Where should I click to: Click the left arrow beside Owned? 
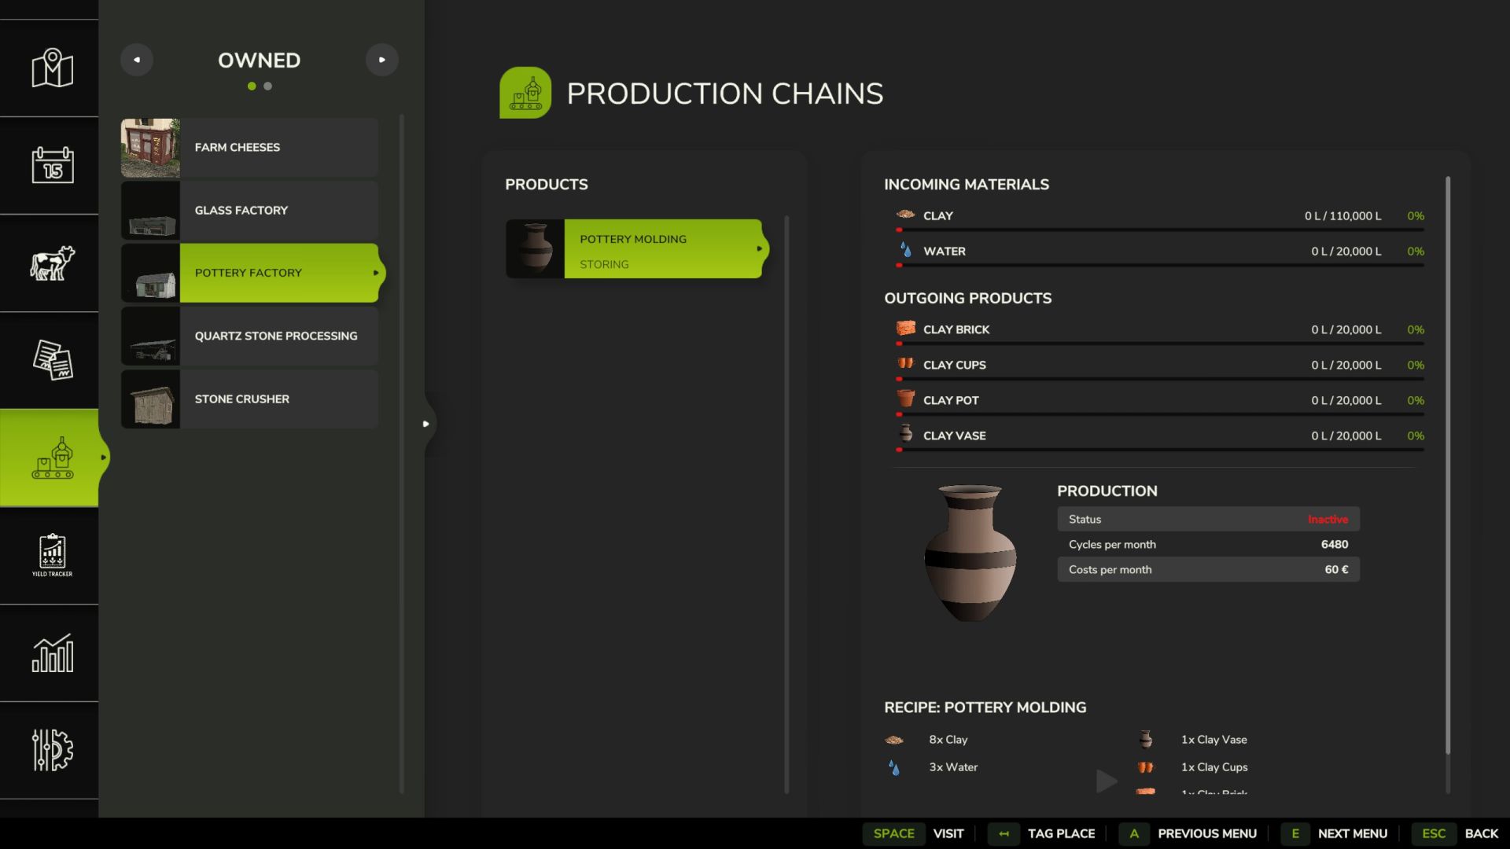(137, 60)
